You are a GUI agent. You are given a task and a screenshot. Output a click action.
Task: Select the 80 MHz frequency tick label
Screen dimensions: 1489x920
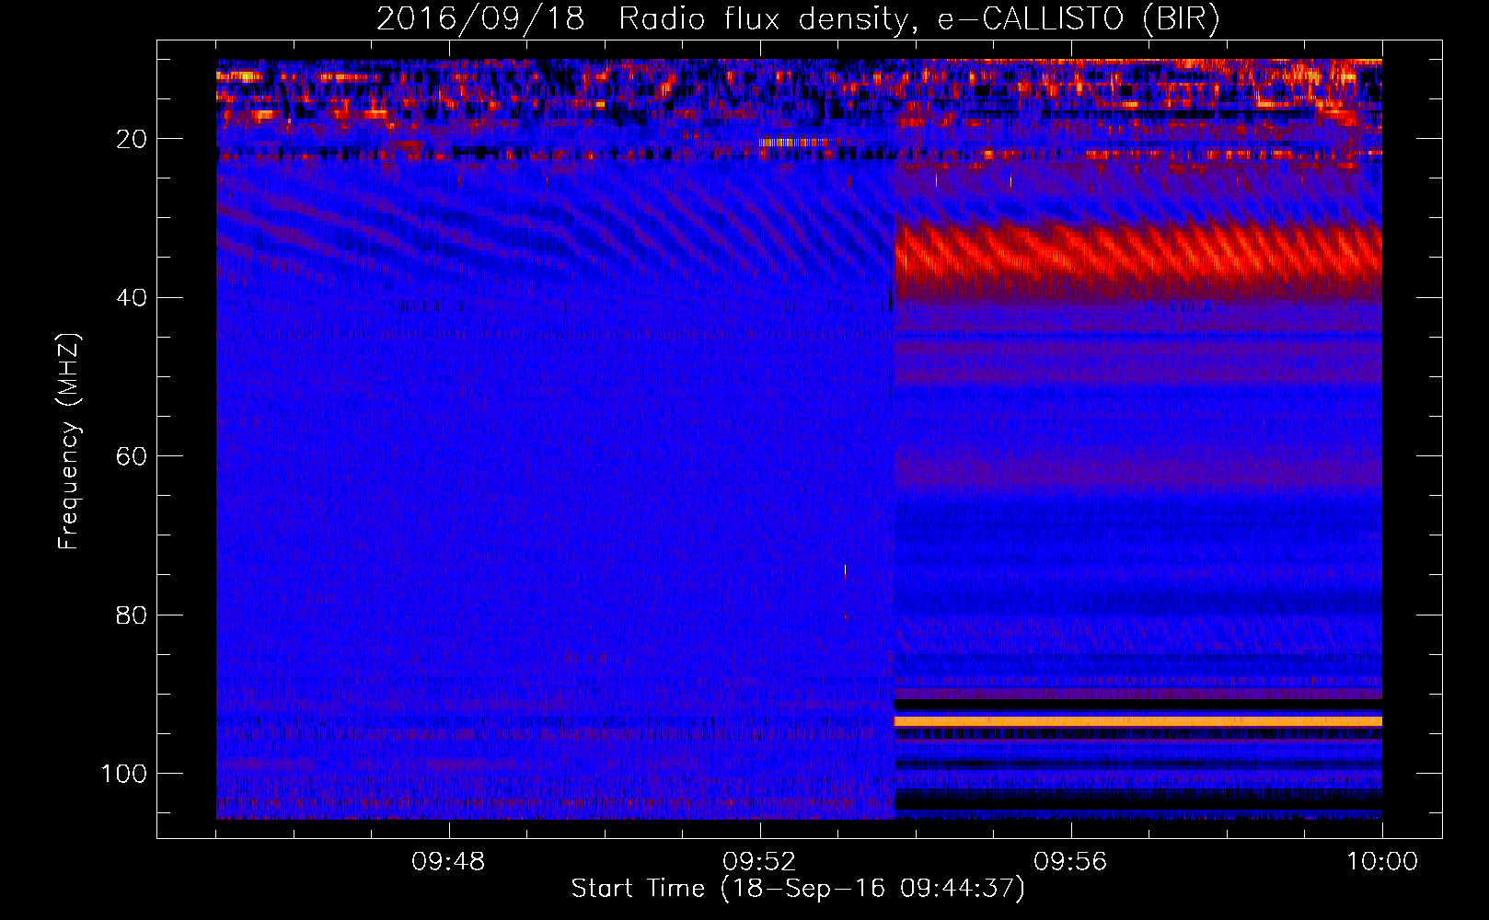133,615
